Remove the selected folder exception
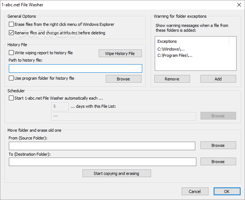Viewport: 245px width, 200px height. click(x=172, y=79)
